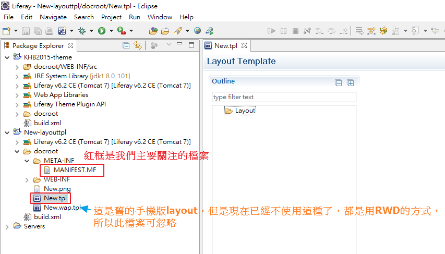Click the Step Return toolbar icon

pos(344,31)
